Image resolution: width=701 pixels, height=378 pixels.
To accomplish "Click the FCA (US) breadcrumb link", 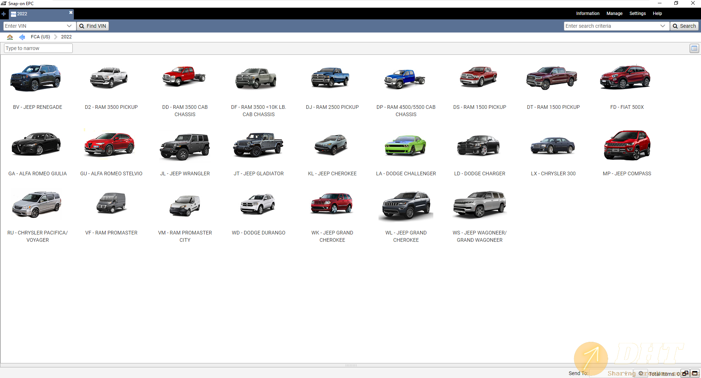I will pyautogui.click(x=40, y=37).
